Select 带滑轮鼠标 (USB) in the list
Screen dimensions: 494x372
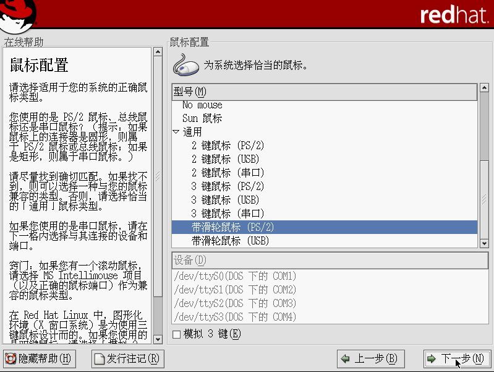pos(230,241)
